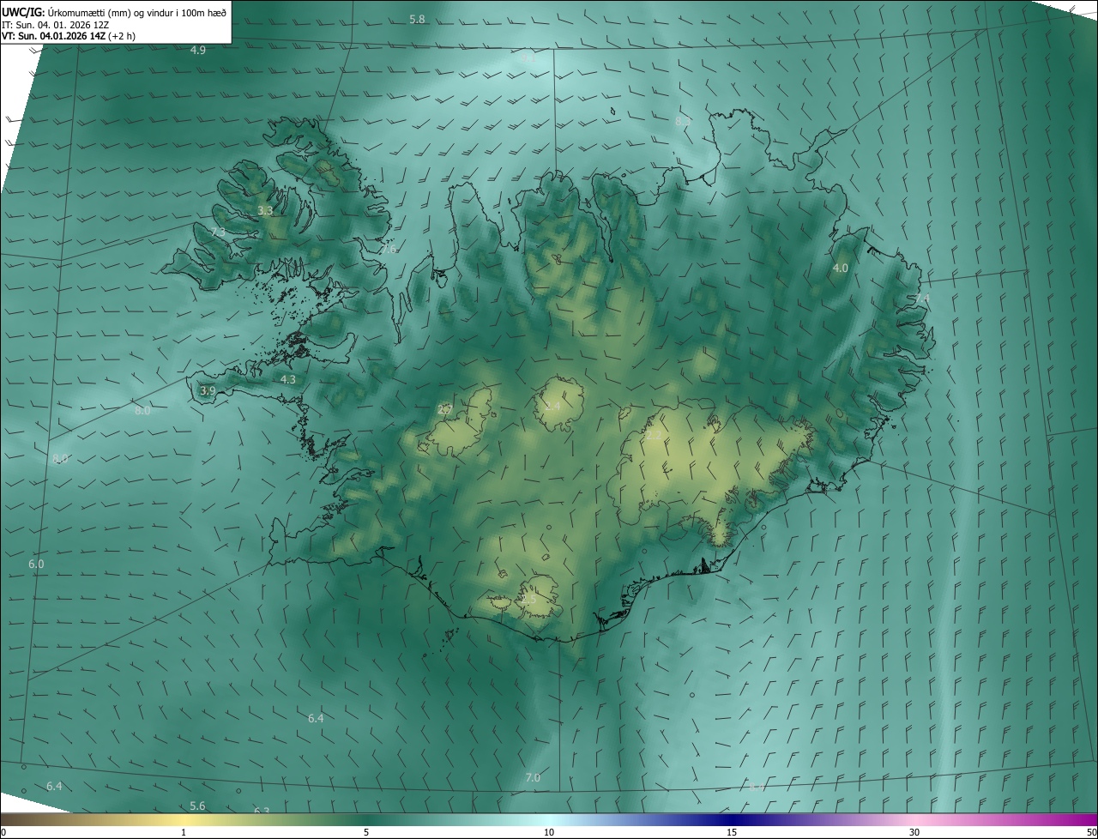Click the colour scale tick label 1
This screenshot has height=839, width=1098.
tap(184, 832)
